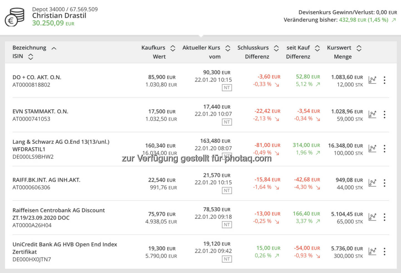This screenshot has height=273, width=401.
Task: Click Schlusskurs difference 15,00 EUR
Action: tap(268, 248)
